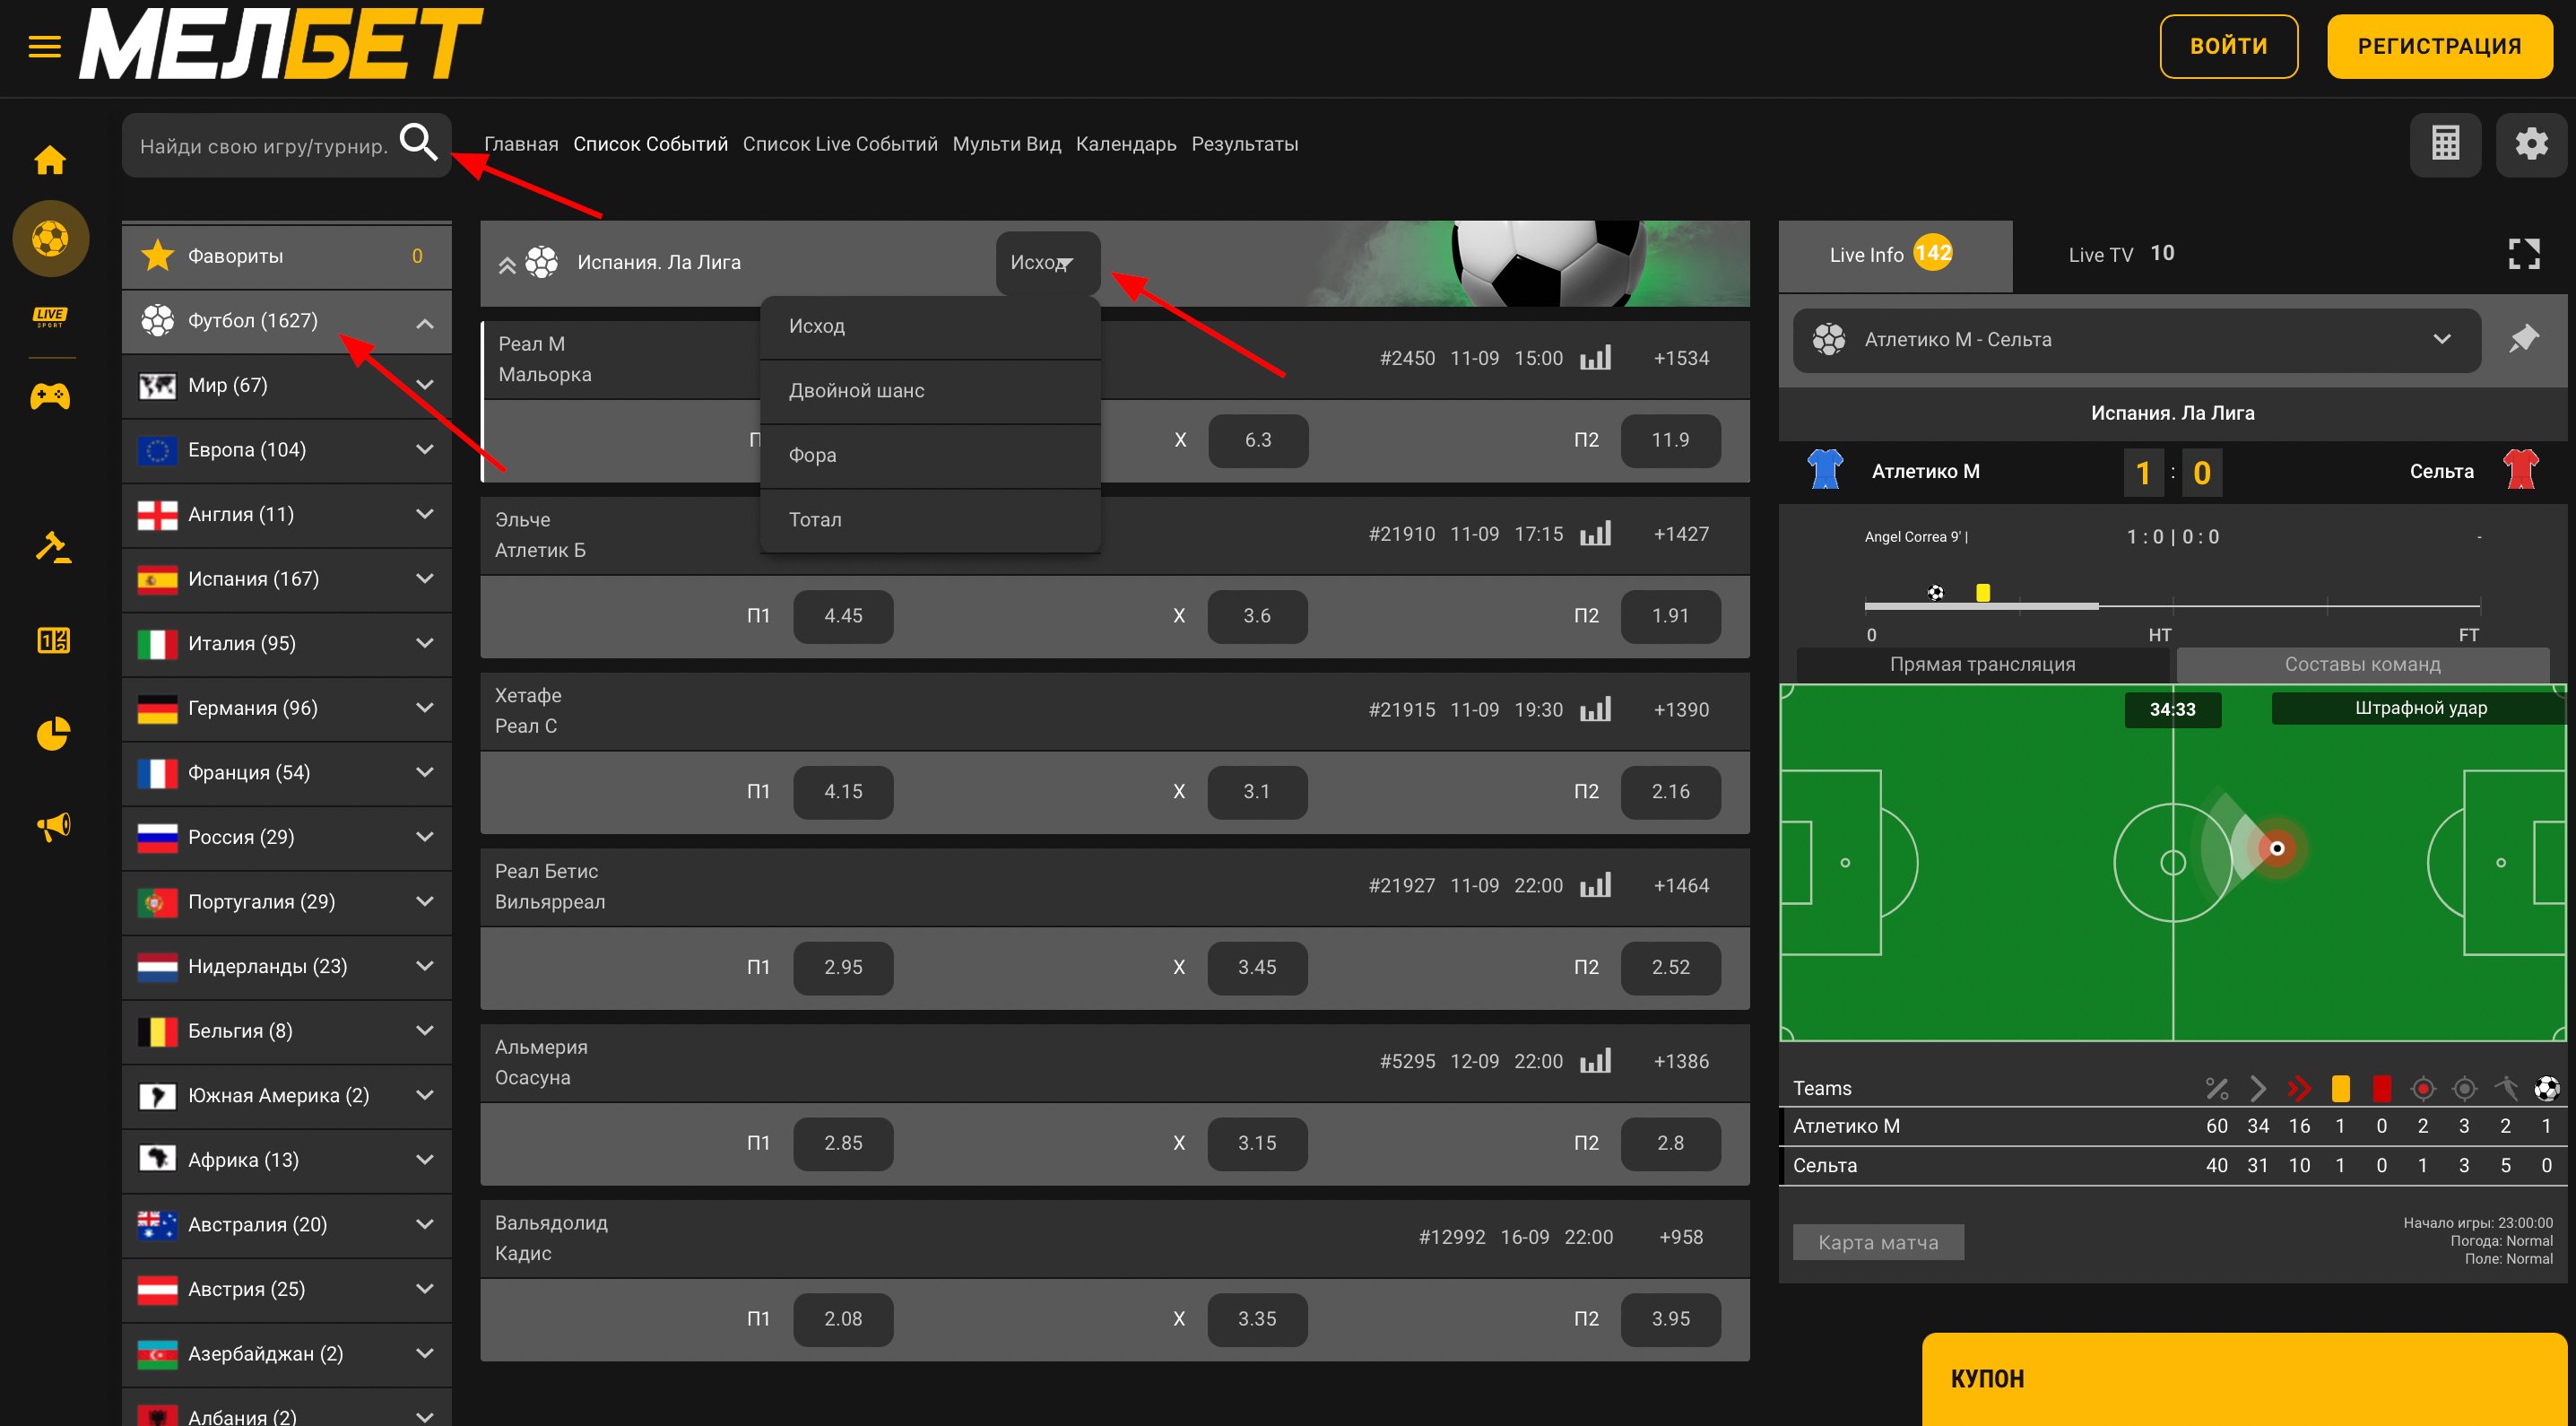Open statistics icon for Реал М match

coord(1595,358)
